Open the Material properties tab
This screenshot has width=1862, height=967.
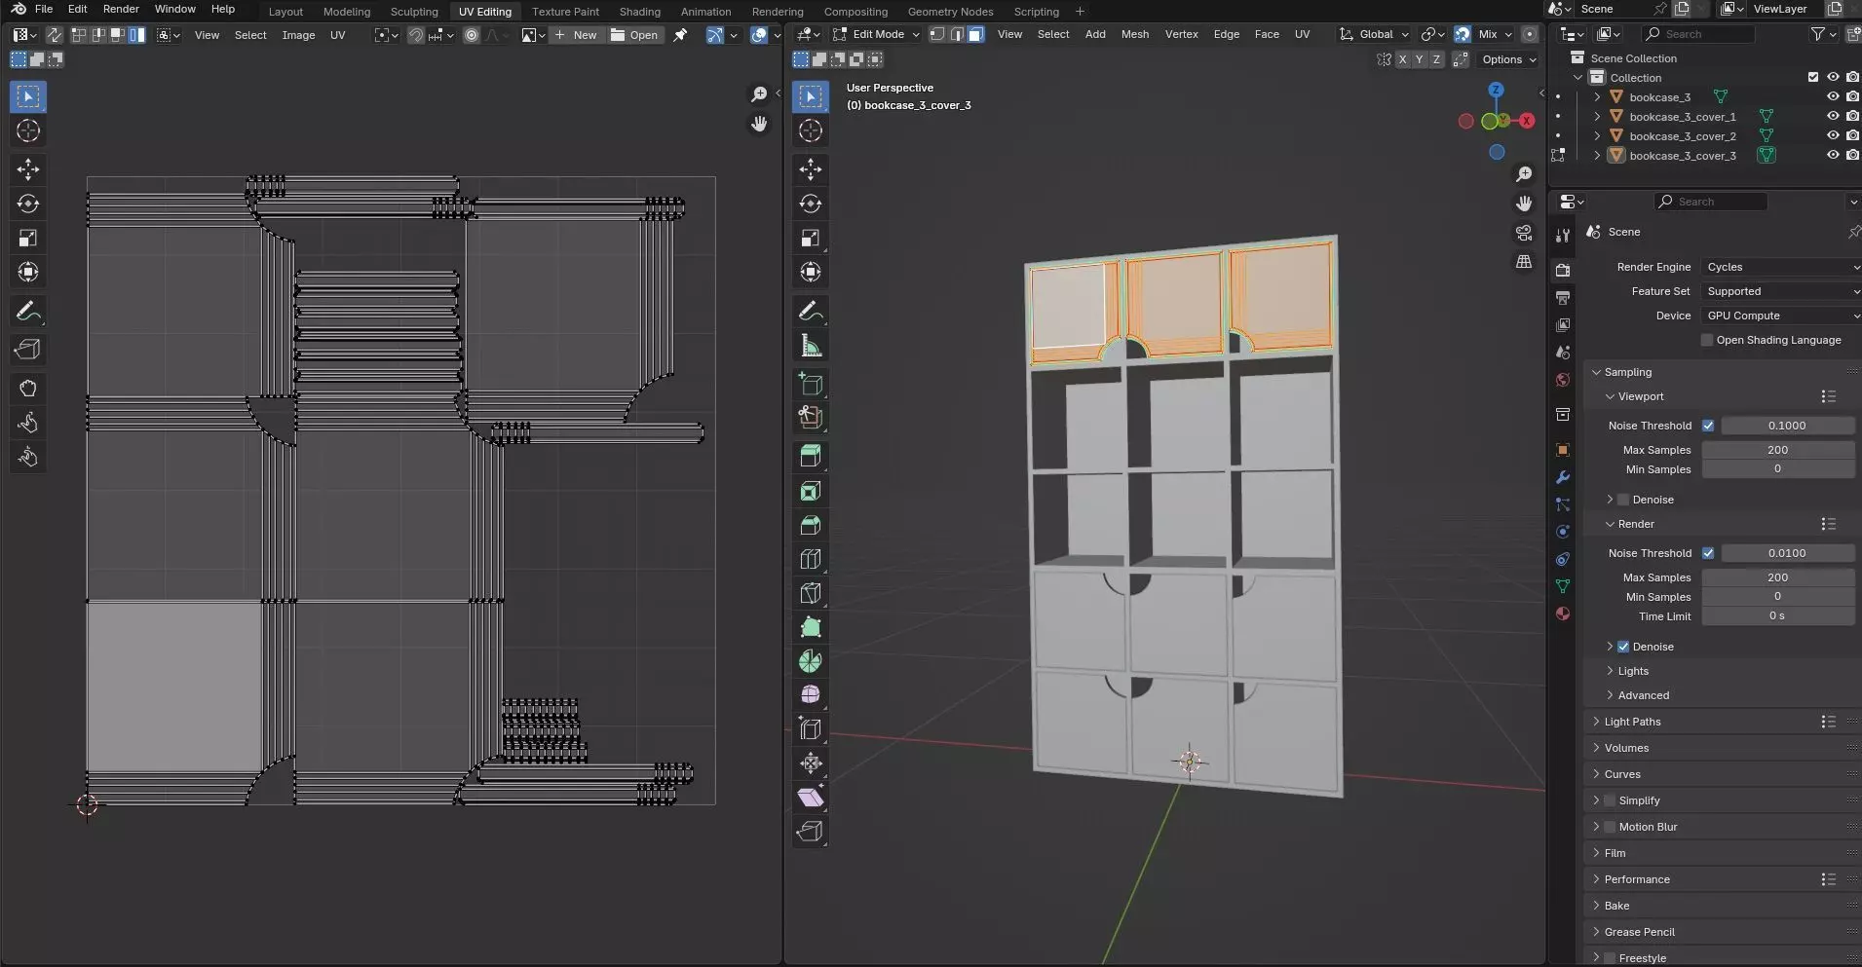pos(1563,614)
